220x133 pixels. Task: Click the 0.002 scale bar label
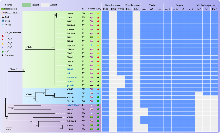[8, 130]
